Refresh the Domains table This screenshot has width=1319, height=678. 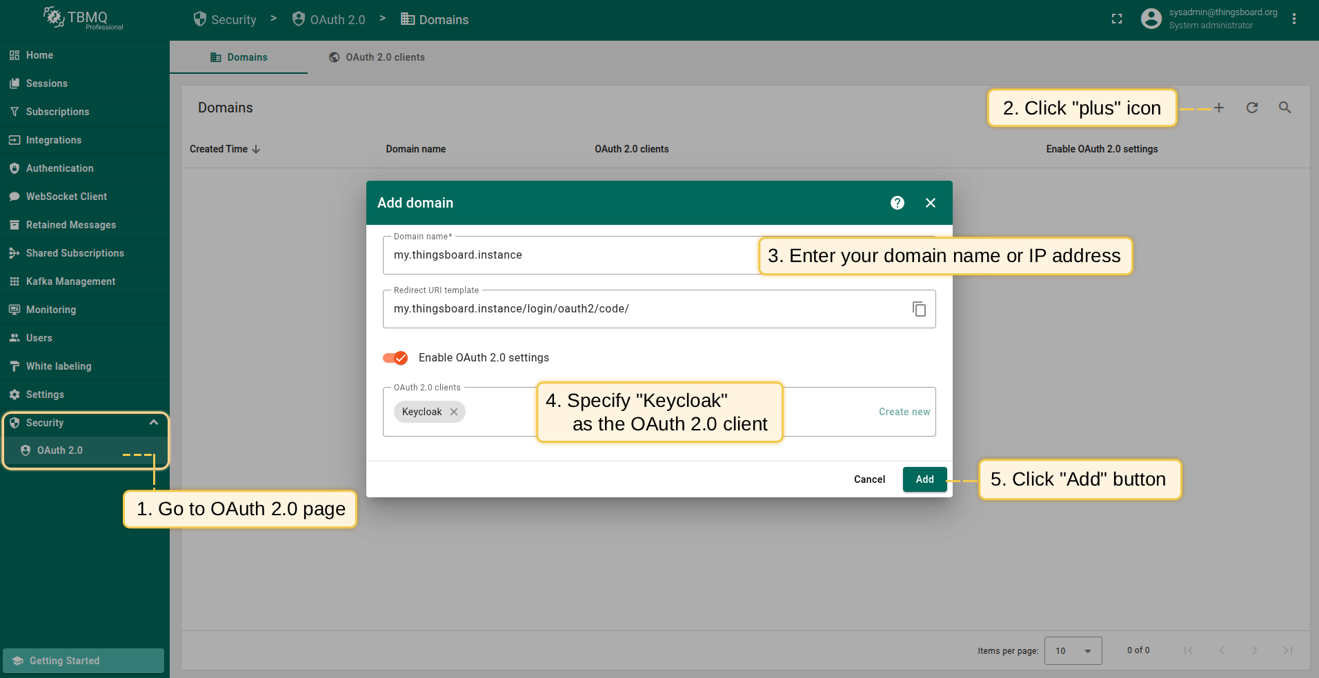(x=1251, y=108)
